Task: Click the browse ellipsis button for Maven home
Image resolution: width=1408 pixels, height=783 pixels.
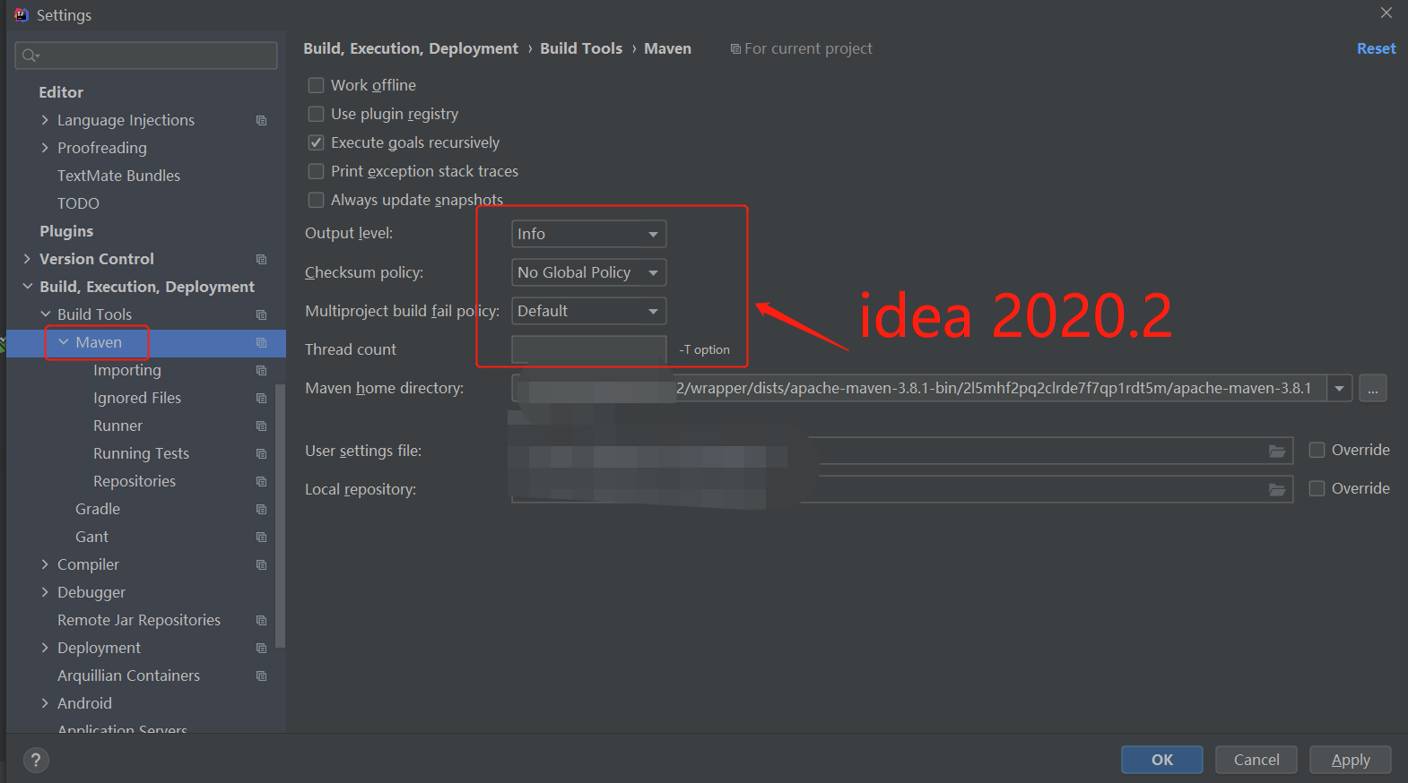Action: [x=1372, y=388]
